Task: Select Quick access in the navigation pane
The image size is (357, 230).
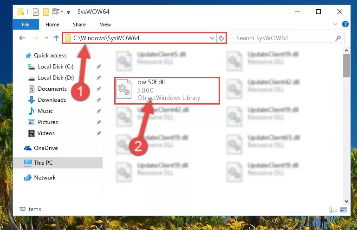Action: 50,56
